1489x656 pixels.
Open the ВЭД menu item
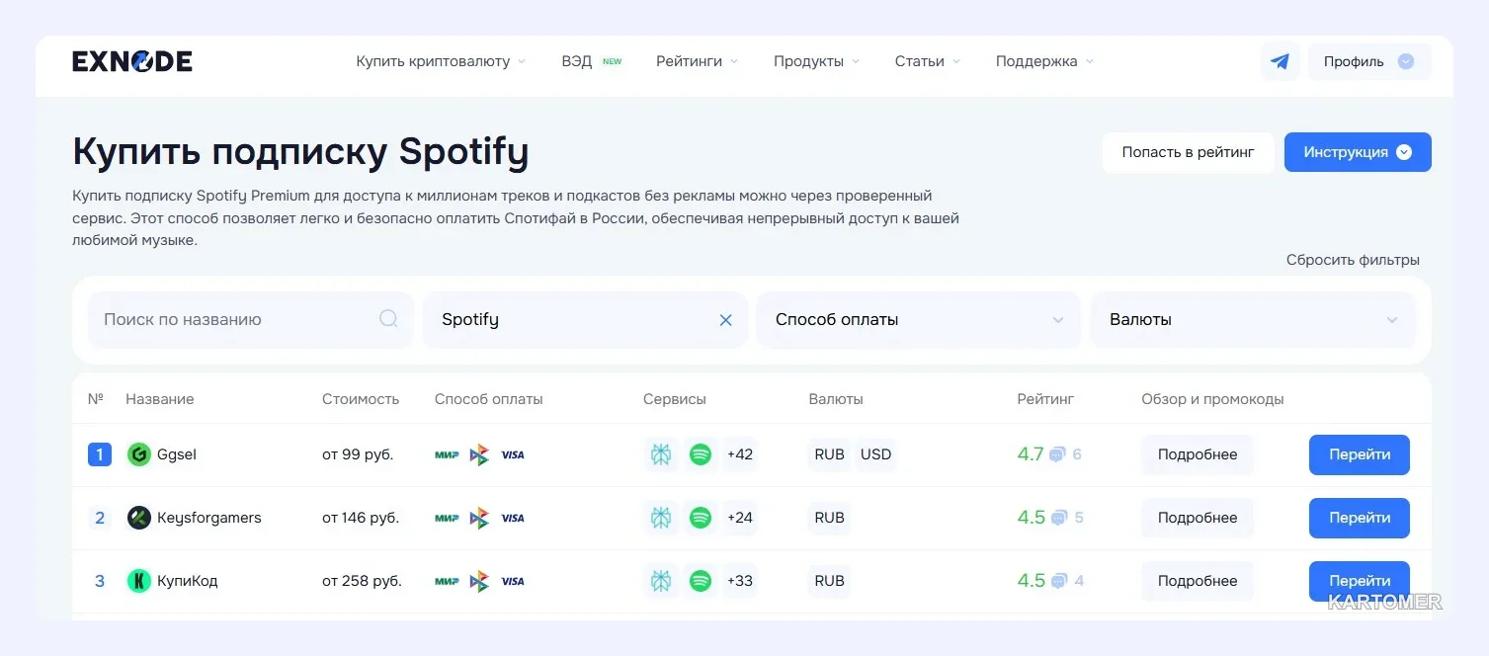pyautogui.click(x=592, y=61)
